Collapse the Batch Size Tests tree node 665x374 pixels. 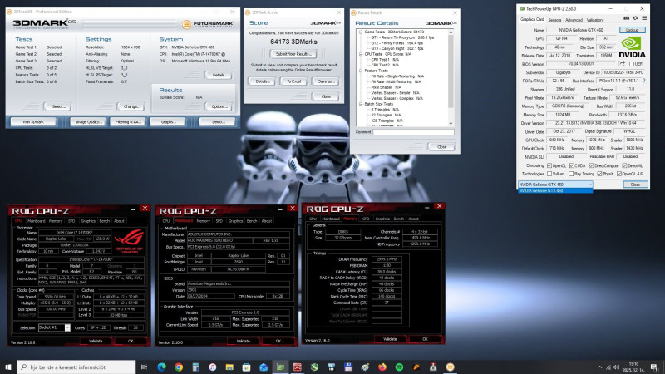click(x=361, y=104)
